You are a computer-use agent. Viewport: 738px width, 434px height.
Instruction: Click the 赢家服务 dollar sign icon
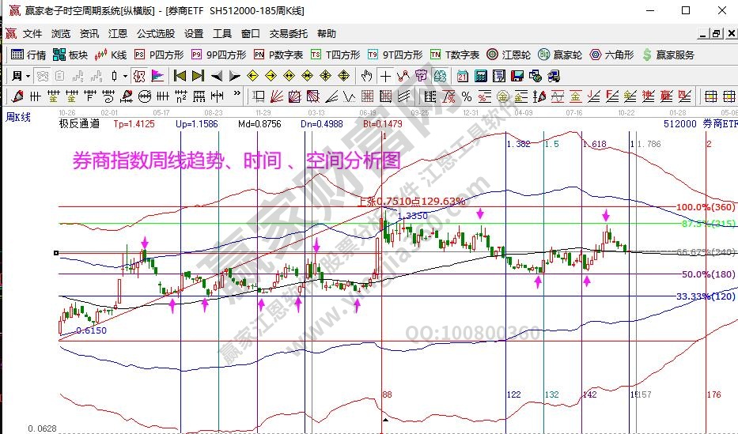click(x=648, y=55)
